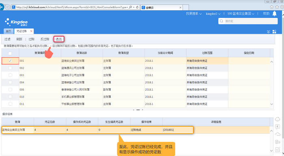Select the 凭证过账 tab
Viewport: 284px width, 156px height.
pos(22,31)
